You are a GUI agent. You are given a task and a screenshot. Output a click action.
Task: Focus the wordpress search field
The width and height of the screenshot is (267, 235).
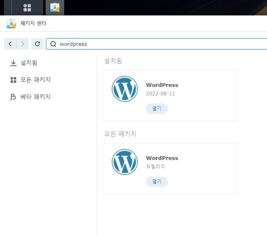pyautogui.click(x=156, y=44)
